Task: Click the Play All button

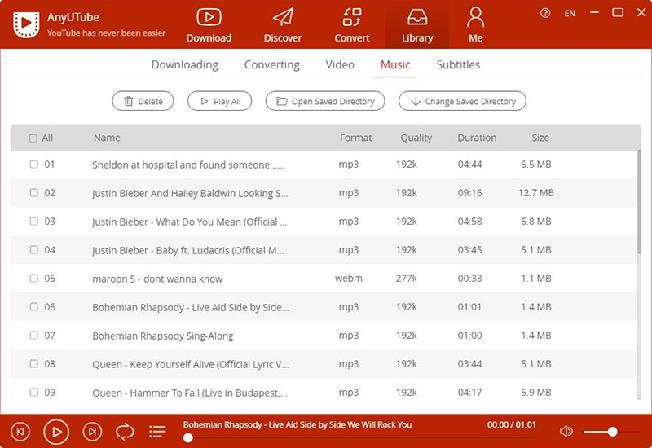Action: [x=219, y=101]
